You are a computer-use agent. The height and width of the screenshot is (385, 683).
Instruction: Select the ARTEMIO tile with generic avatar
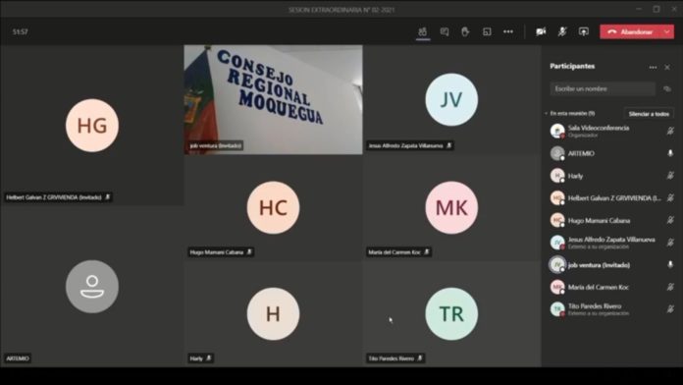point(92,287)
